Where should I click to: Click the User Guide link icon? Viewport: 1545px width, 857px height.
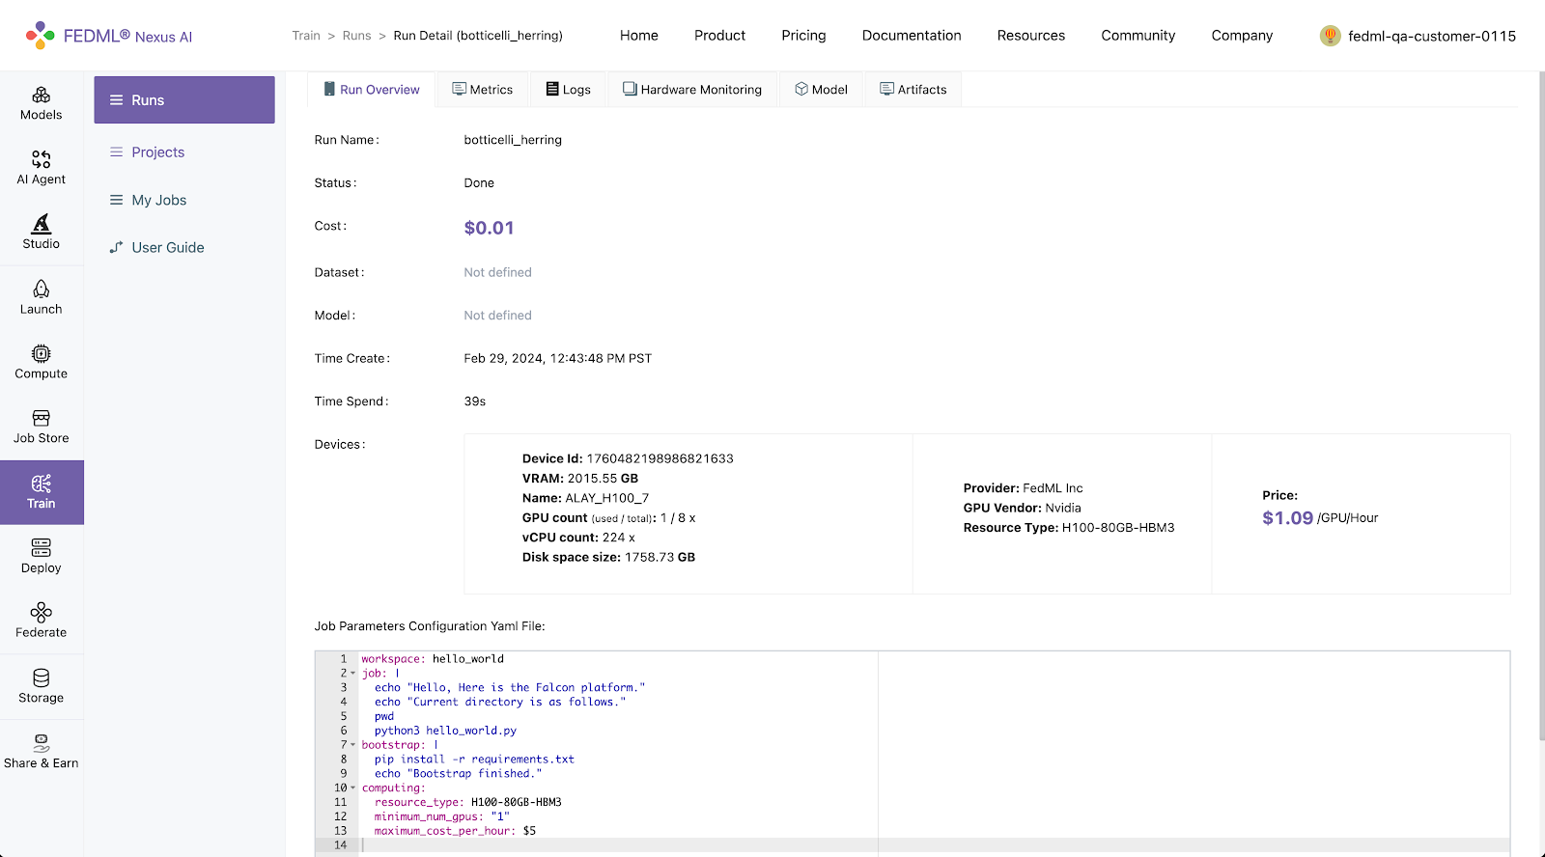click(116, 247)
